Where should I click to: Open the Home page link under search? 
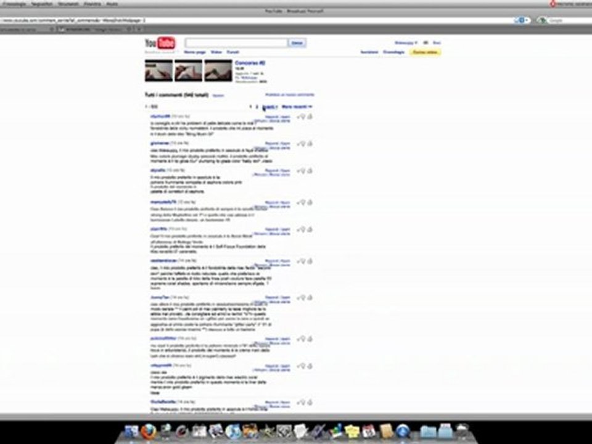[x=195, y=52]
